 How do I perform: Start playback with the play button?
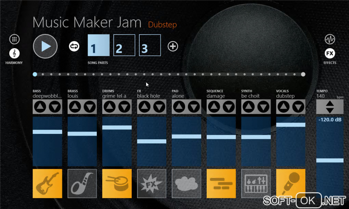[x=45, y=46]
